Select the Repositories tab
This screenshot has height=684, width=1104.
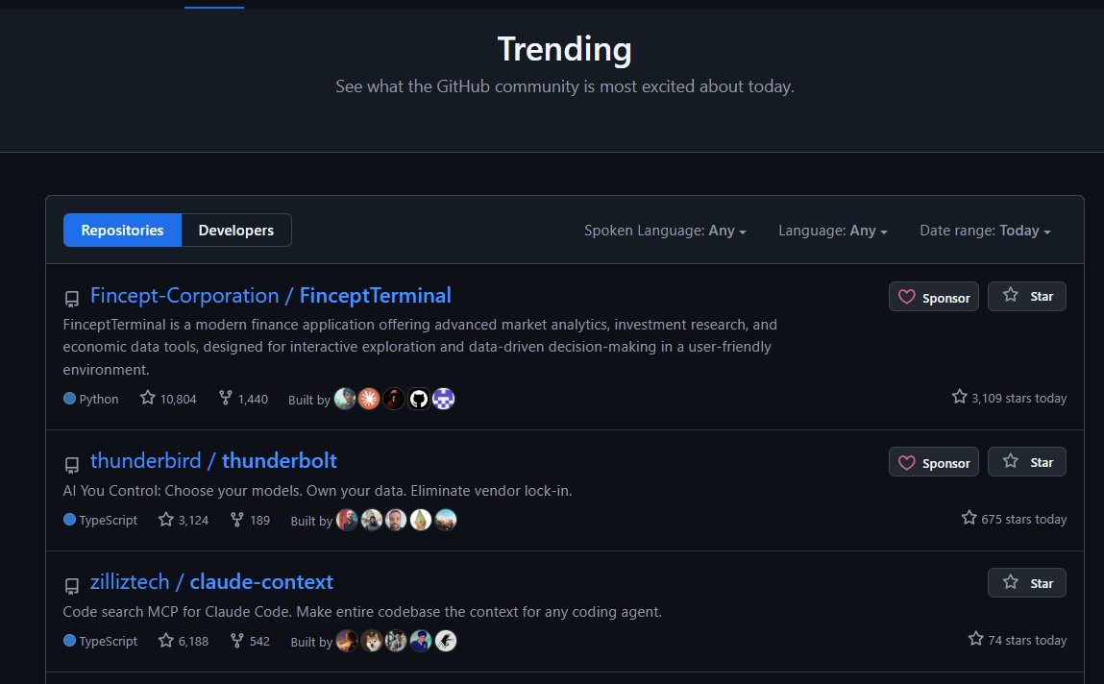(x=122, y=230)
